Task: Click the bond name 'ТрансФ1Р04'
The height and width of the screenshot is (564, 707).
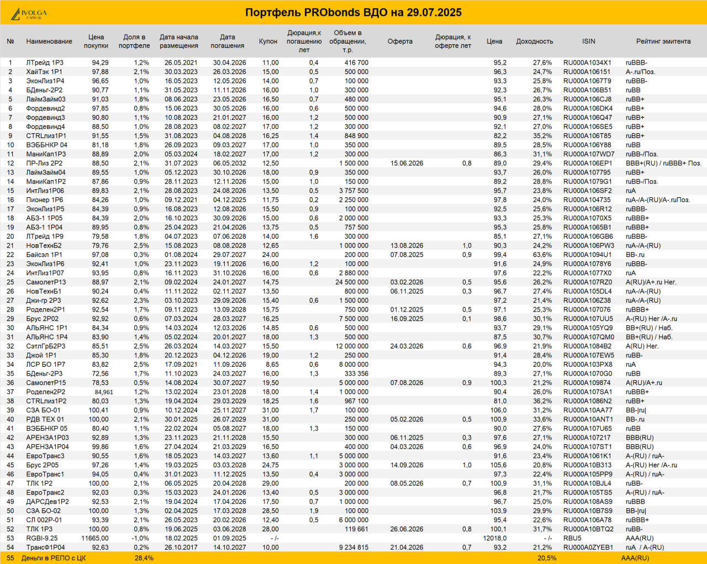Action: [45, 547]
